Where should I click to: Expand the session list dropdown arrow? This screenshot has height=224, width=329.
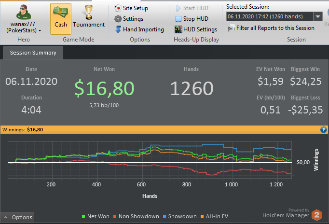point(318,16)
